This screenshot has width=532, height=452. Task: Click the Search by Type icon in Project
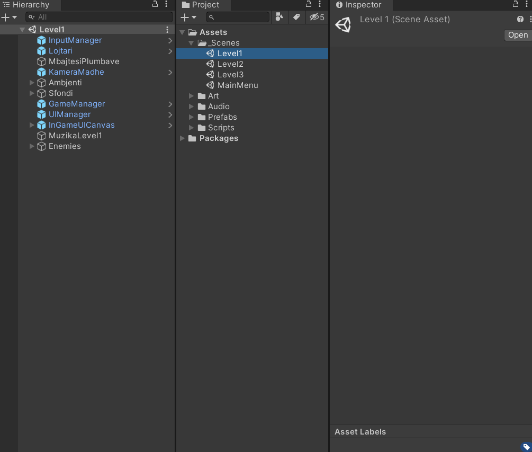tap(279, 17)
